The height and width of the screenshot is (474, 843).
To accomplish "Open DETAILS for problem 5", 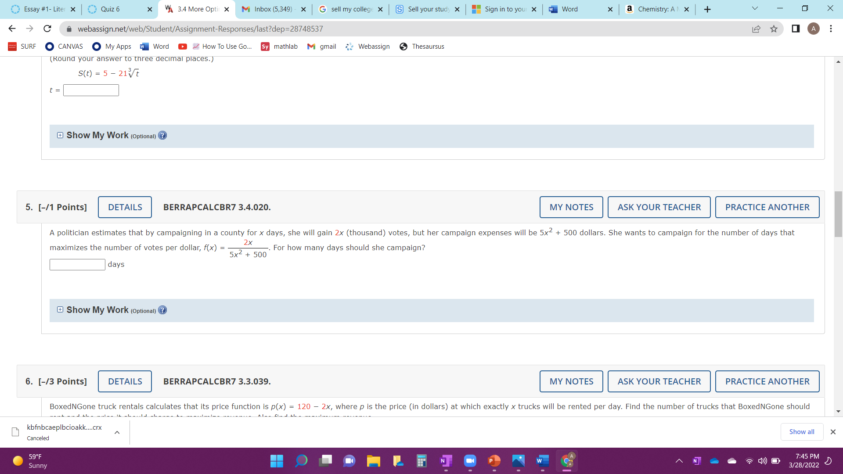I will (125, 207).
